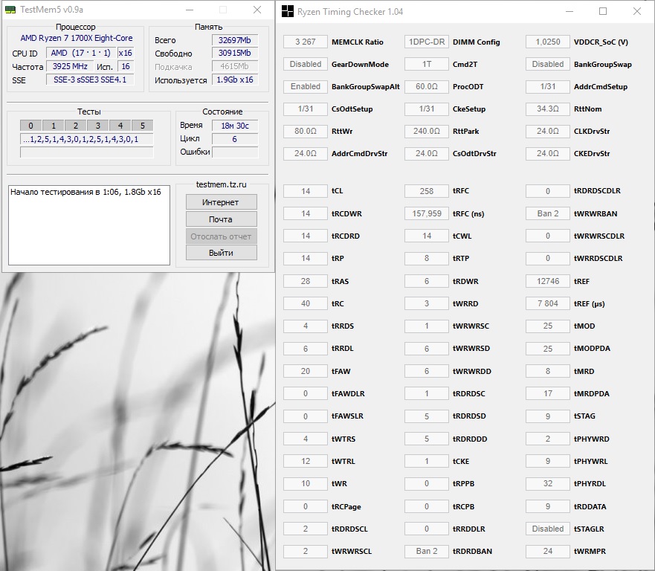Select test number 1 box

(x=53, y=126)
